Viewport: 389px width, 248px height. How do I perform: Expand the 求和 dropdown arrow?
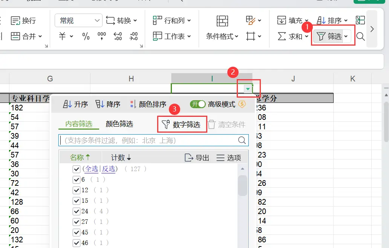(306, 37)
